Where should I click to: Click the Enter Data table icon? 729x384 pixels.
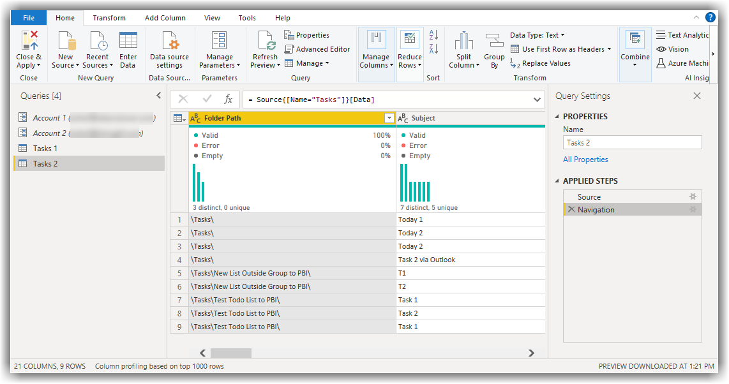coord(128,40)
